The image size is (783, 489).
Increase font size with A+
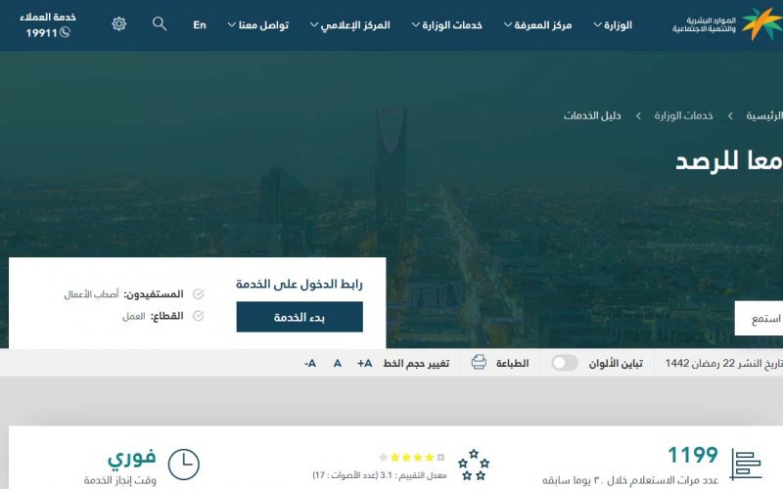(364, 363)
